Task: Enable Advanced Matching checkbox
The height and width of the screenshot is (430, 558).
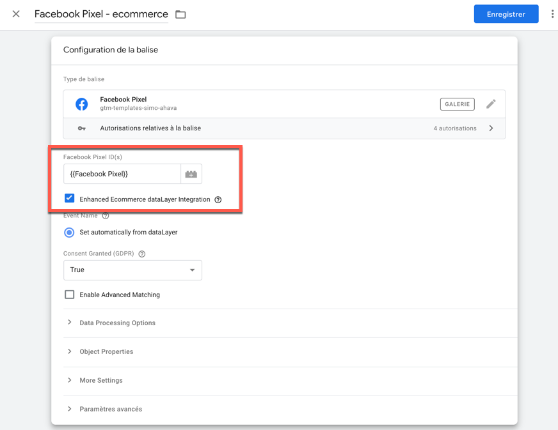Action: click(70, 295)
